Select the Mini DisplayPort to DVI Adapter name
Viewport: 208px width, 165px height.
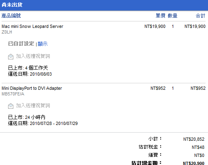32,88
